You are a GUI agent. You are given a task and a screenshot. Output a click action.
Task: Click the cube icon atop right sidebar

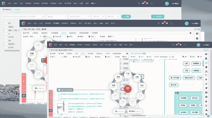point(206,54)
